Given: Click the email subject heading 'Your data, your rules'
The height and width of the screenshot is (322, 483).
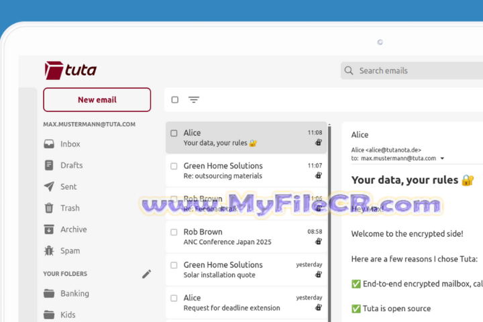Looking at the screenshot, I should [412, 180].
